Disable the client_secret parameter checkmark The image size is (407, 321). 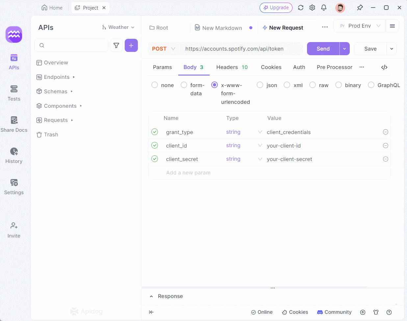click(x=155, y=159)
